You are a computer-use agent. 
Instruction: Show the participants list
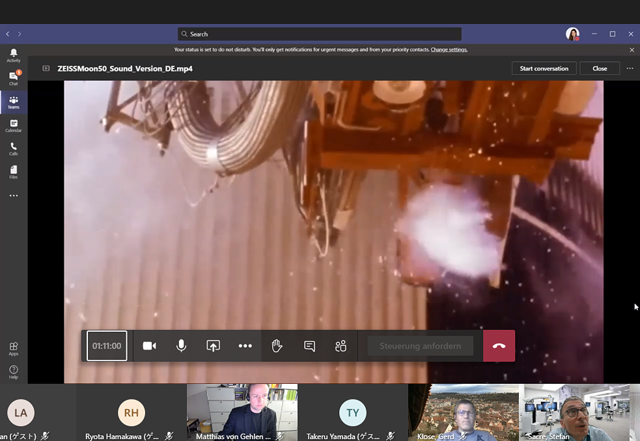(x=341, y=346)
